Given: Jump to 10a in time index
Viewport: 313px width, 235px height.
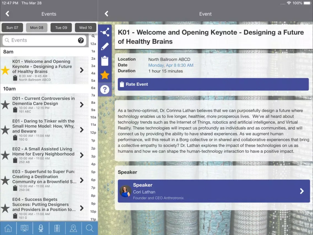Looking at the screenshot, I should tap(93, 117).
